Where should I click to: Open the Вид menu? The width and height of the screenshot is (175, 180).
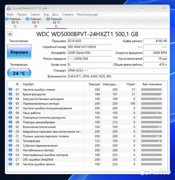46,14
